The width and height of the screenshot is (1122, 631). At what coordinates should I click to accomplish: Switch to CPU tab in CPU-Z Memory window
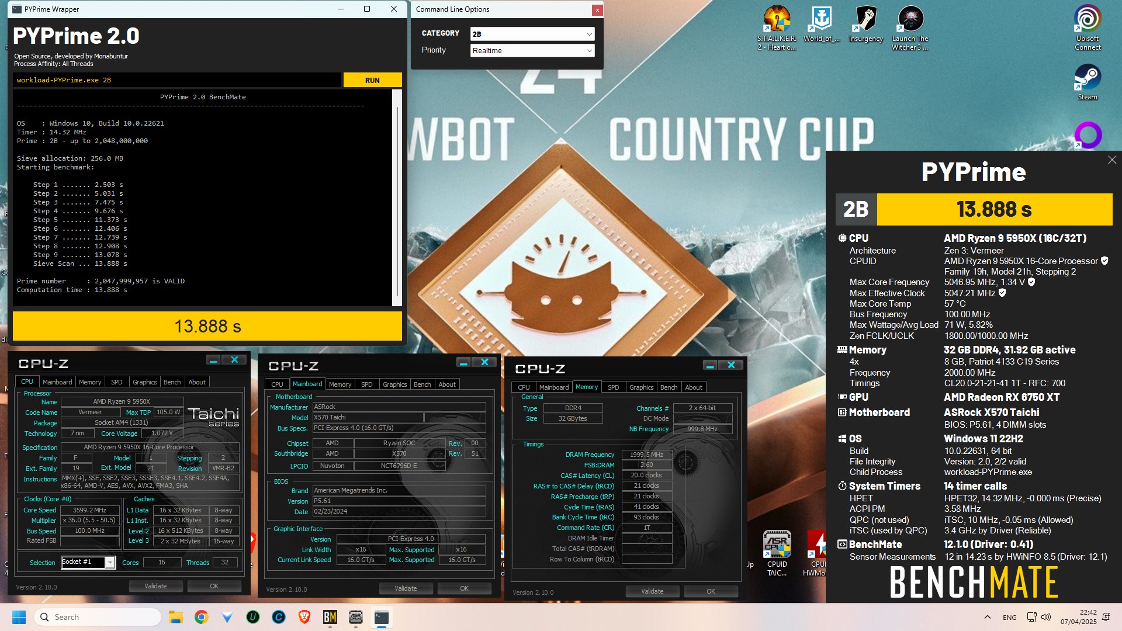click(x=524, y=387)
